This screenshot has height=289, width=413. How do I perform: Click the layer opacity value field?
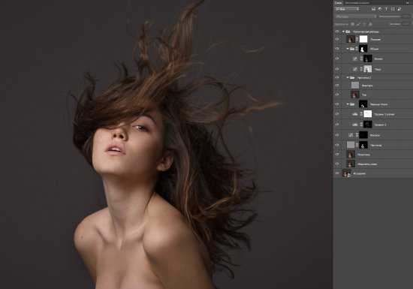click(406, 17)
